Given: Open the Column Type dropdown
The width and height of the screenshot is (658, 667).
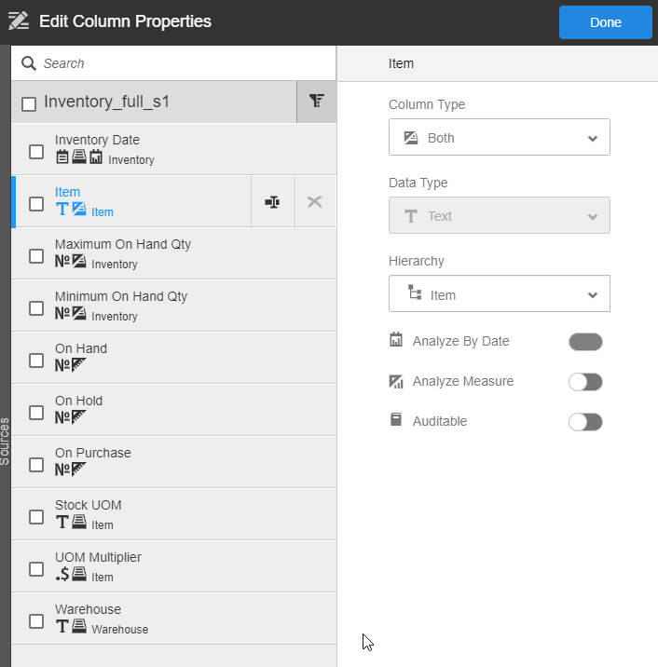Looking at the screenshot, I should coord(499,137).
